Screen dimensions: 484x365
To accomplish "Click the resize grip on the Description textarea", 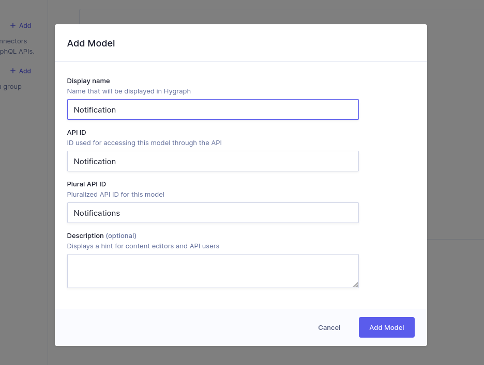I will tap(356, 284).
